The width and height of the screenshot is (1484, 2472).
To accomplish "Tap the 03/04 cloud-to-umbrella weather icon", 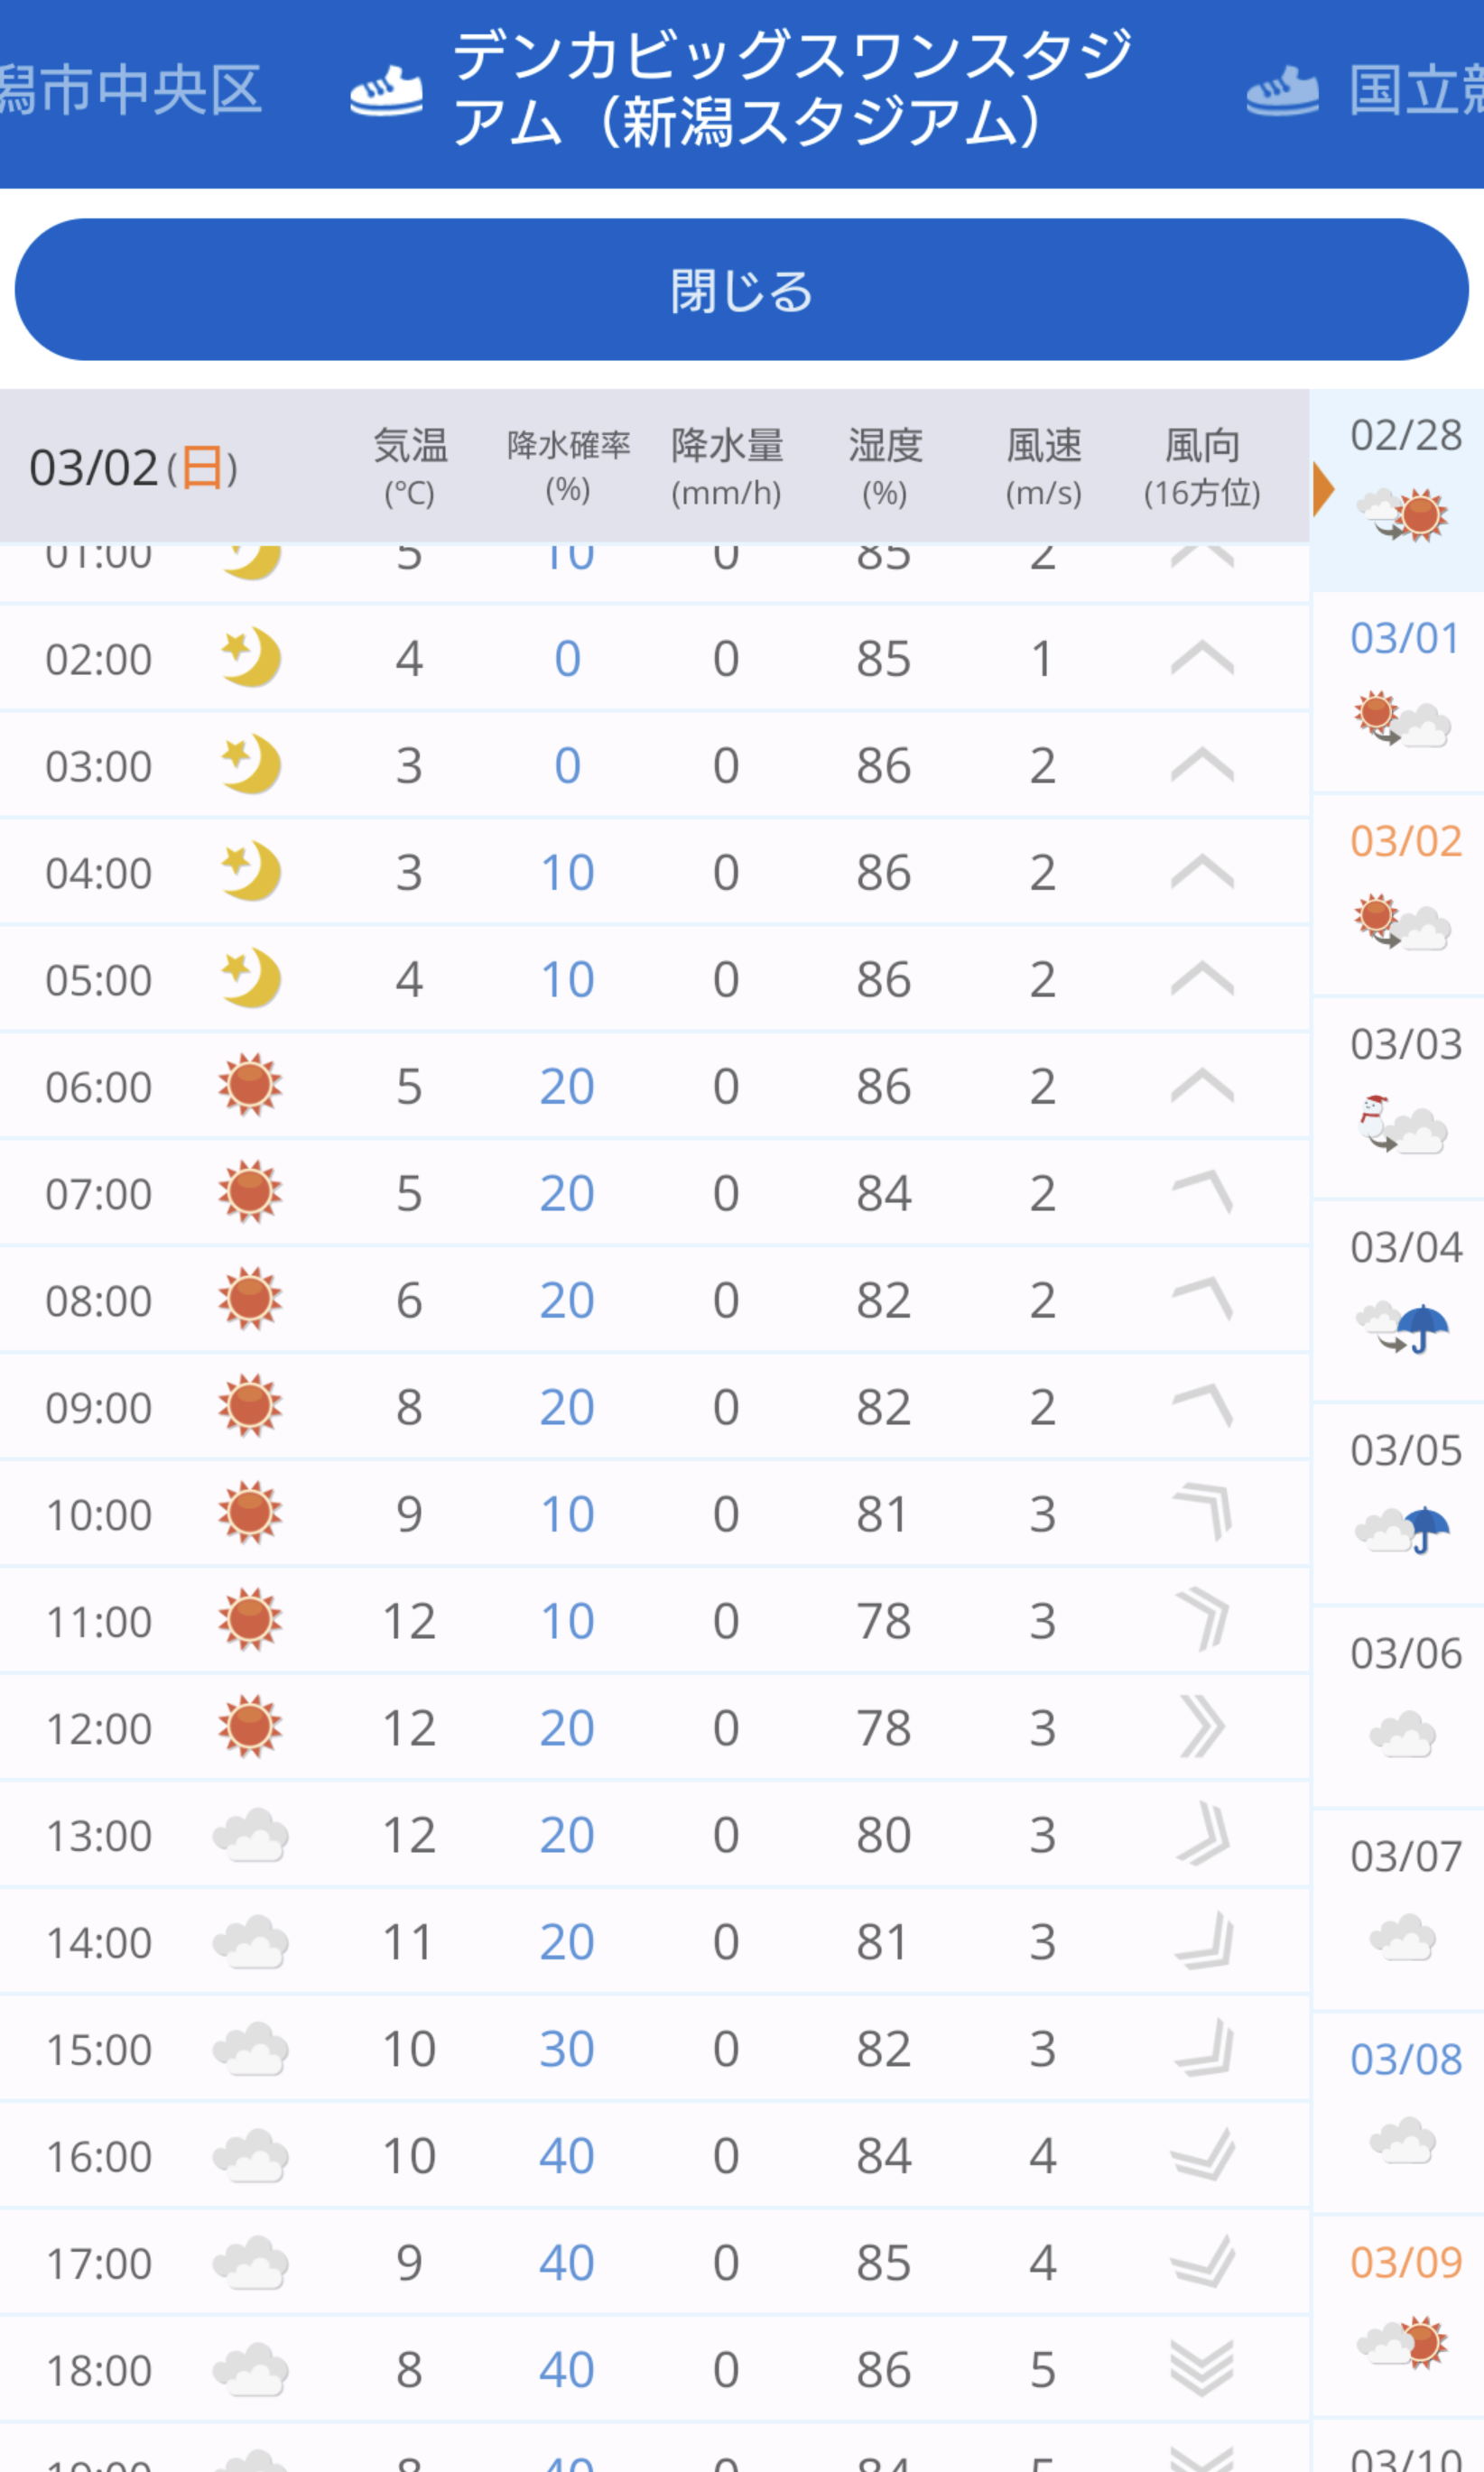I will (x=1402, y=1328).
